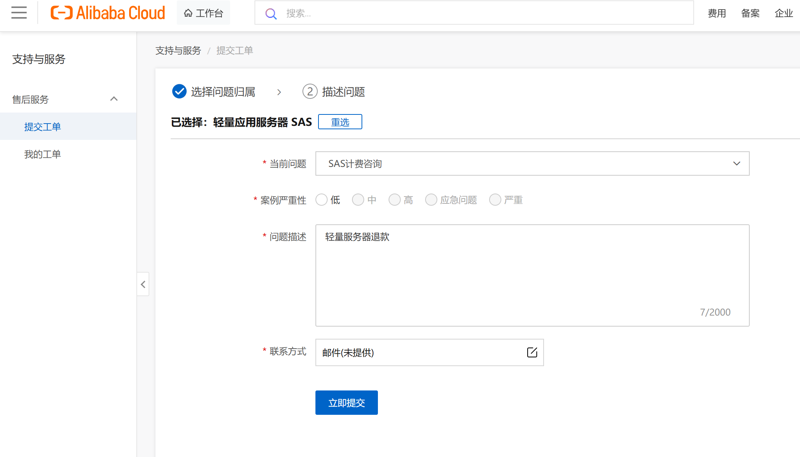Choose 严重 severity radio button
Image resolution: width=800 pixels, height=457 pixels.
(x=495, y=200)
